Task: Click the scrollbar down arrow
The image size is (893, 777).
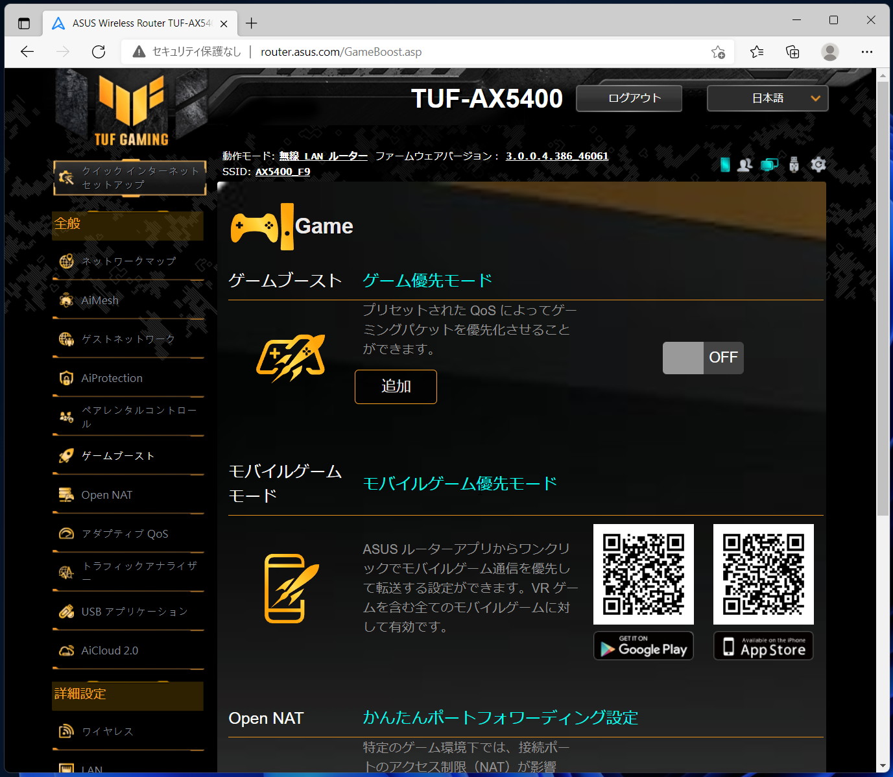Action: point(883,767)
